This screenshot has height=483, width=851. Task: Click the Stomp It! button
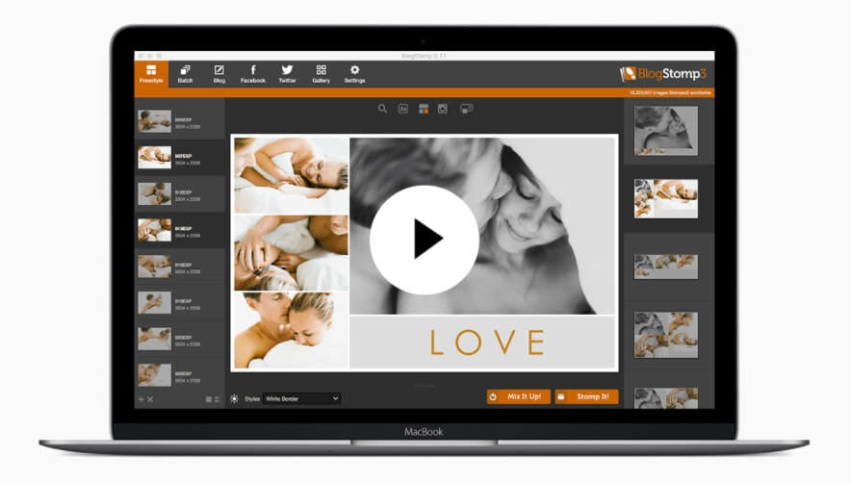586,396
